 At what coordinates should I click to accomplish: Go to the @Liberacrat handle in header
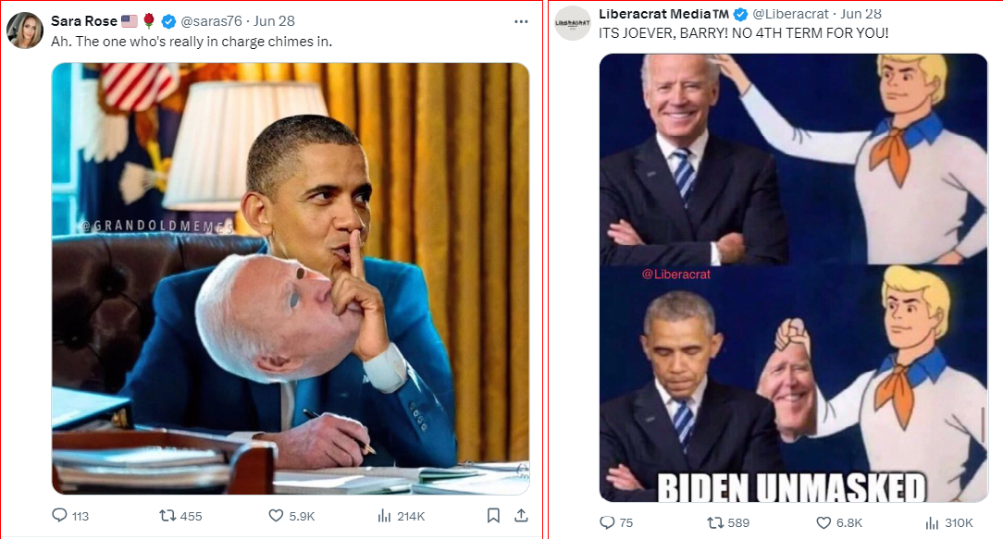pyautogui.click(x=790, y=14)
